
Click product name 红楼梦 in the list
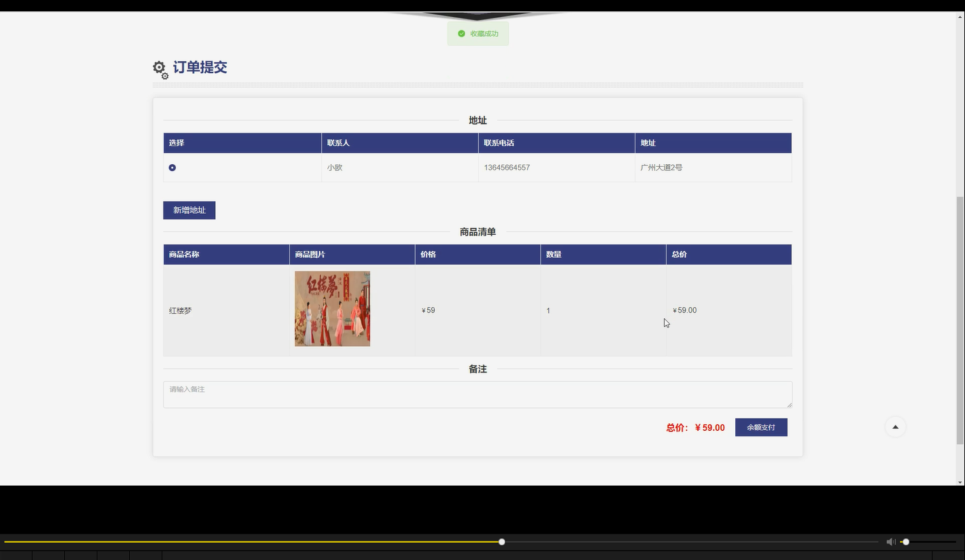point(180,311)
